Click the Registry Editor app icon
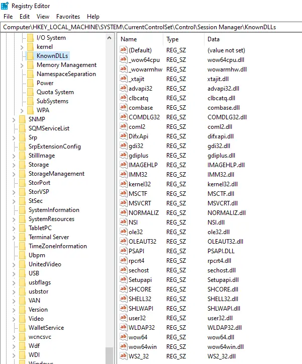This screenshot has width=302, height=364. [5, 6]
